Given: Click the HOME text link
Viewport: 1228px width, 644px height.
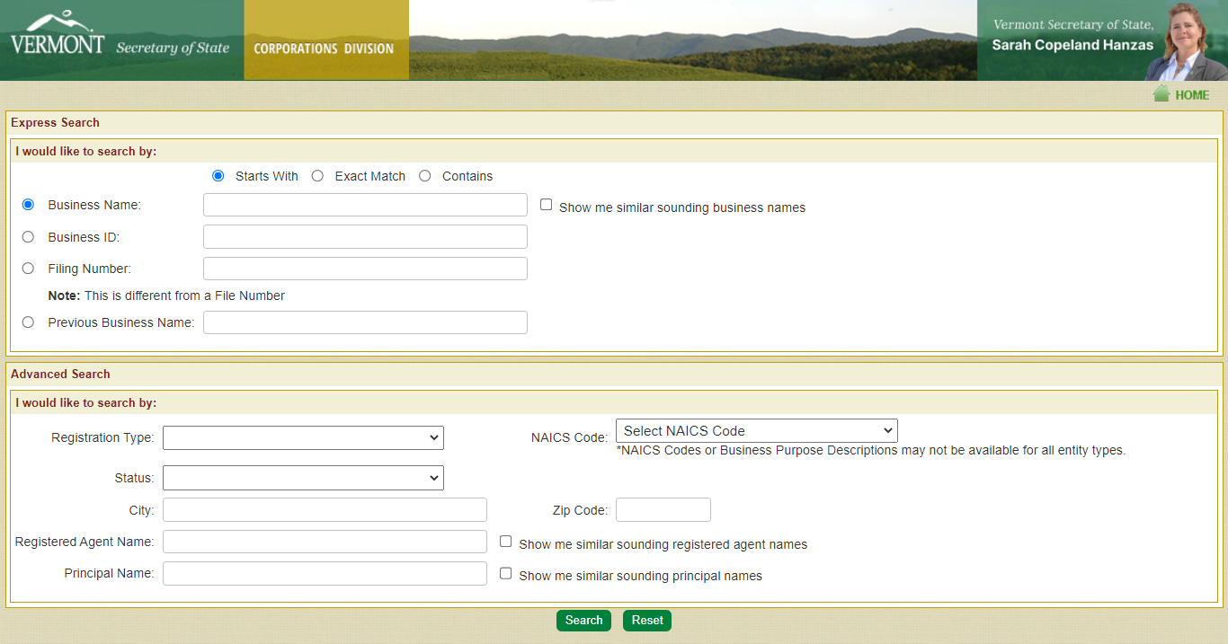Looking at the screenshot, I should click(1192, 95).
